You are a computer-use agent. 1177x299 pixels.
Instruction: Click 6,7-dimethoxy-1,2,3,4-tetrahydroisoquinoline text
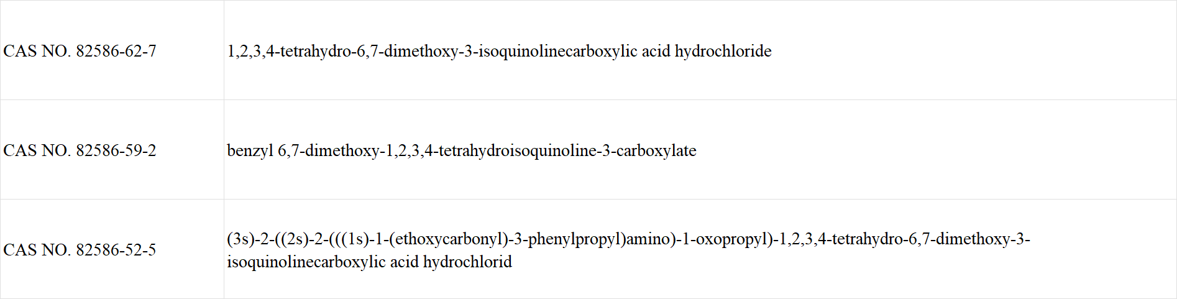[x=437, y=151]
